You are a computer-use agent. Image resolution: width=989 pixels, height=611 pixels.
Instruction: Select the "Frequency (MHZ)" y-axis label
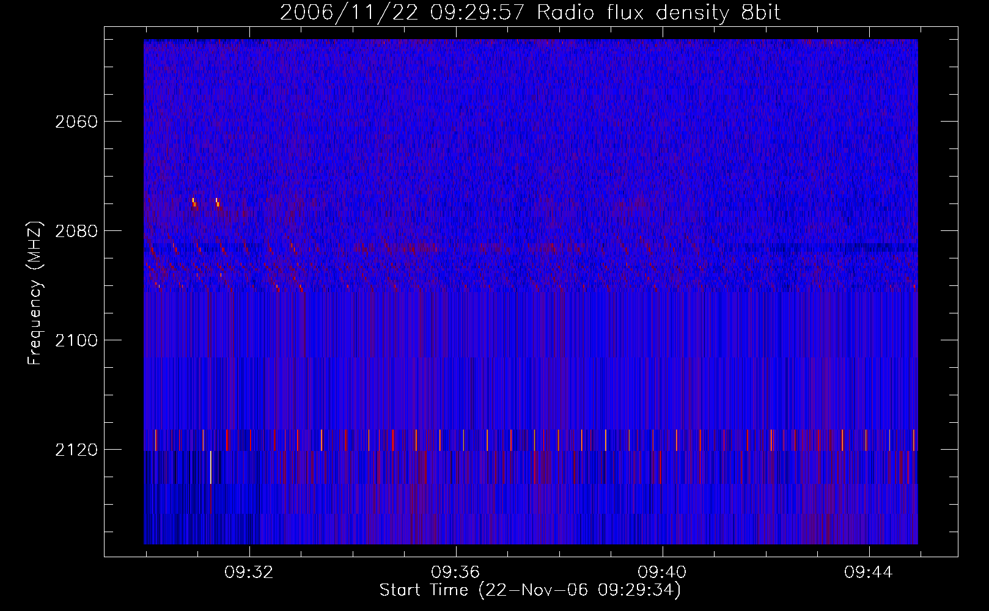[35, 293]
